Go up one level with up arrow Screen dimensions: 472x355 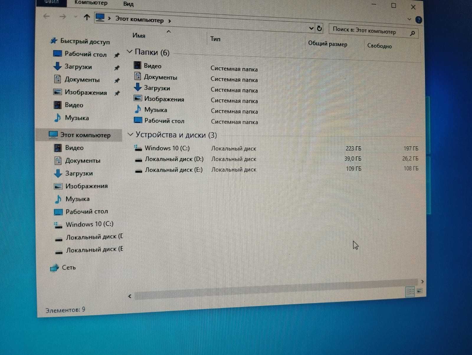[x=86, y=17]
